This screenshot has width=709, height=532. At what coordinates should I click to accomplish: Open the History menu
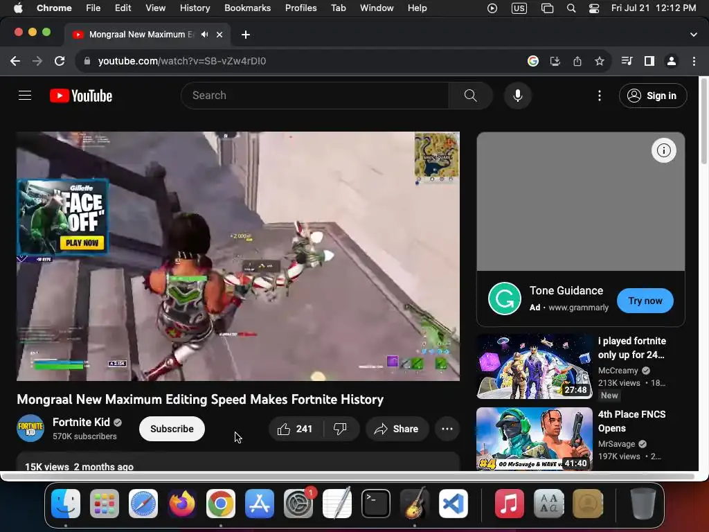pyautogui.click(x=195, y=8)
